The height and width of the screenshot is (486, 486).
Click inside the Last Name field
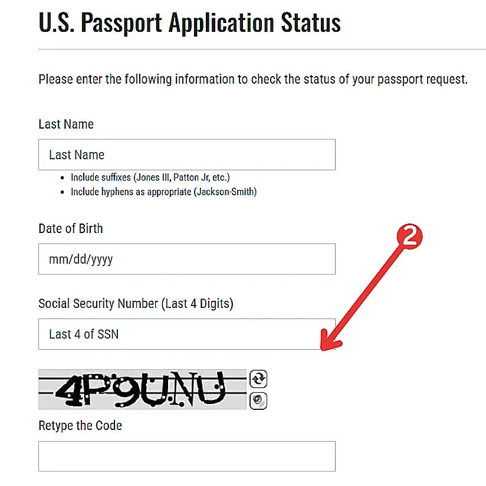(187, 155)
